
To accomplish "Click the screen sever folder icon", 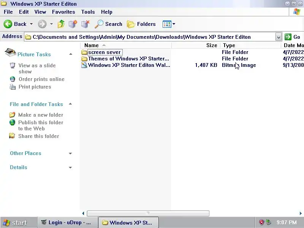I will [x=84, y=52].
